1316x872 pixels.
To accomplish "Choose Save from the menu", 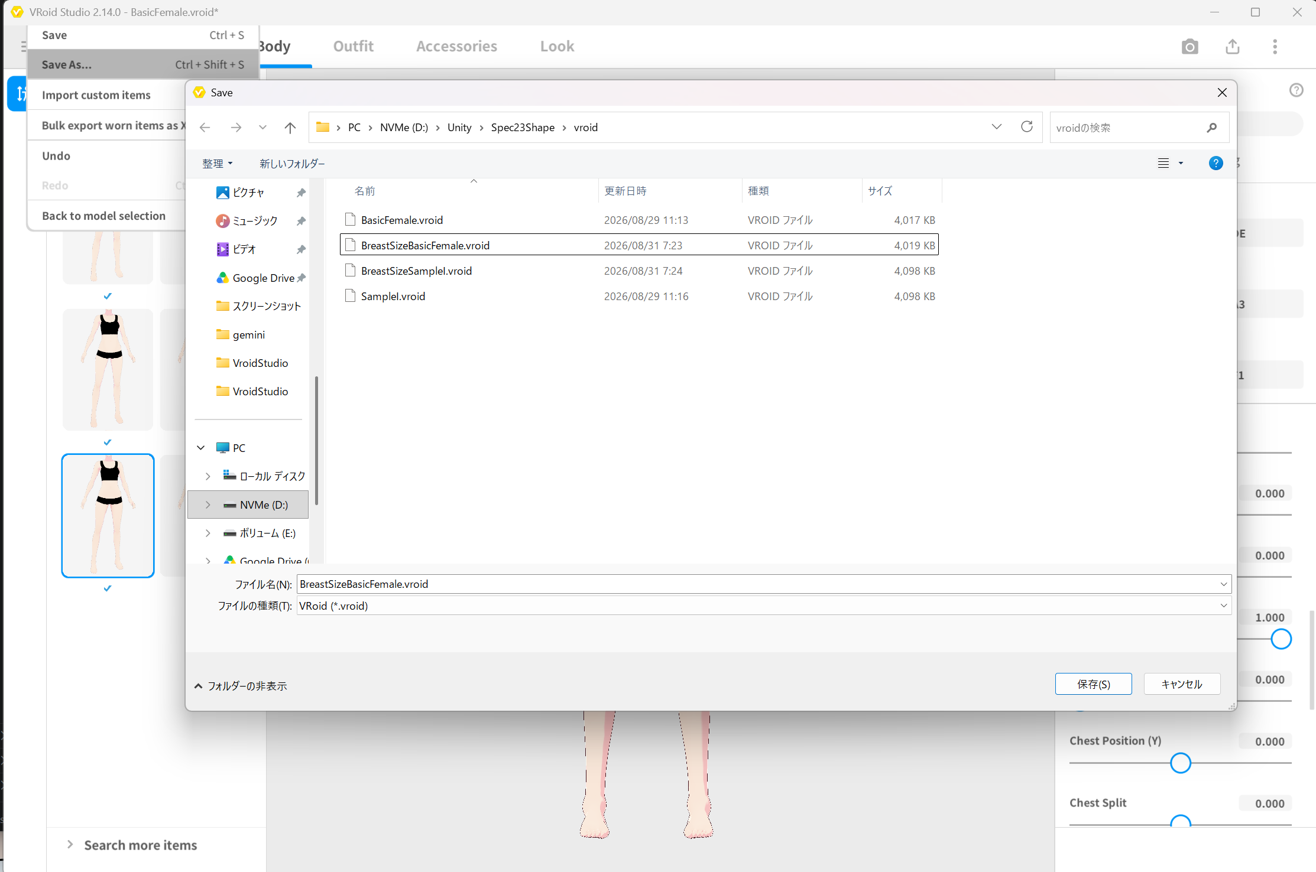I will (143, 35).
